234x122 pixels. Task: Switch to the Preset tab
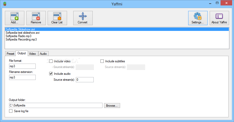[10, 53]
